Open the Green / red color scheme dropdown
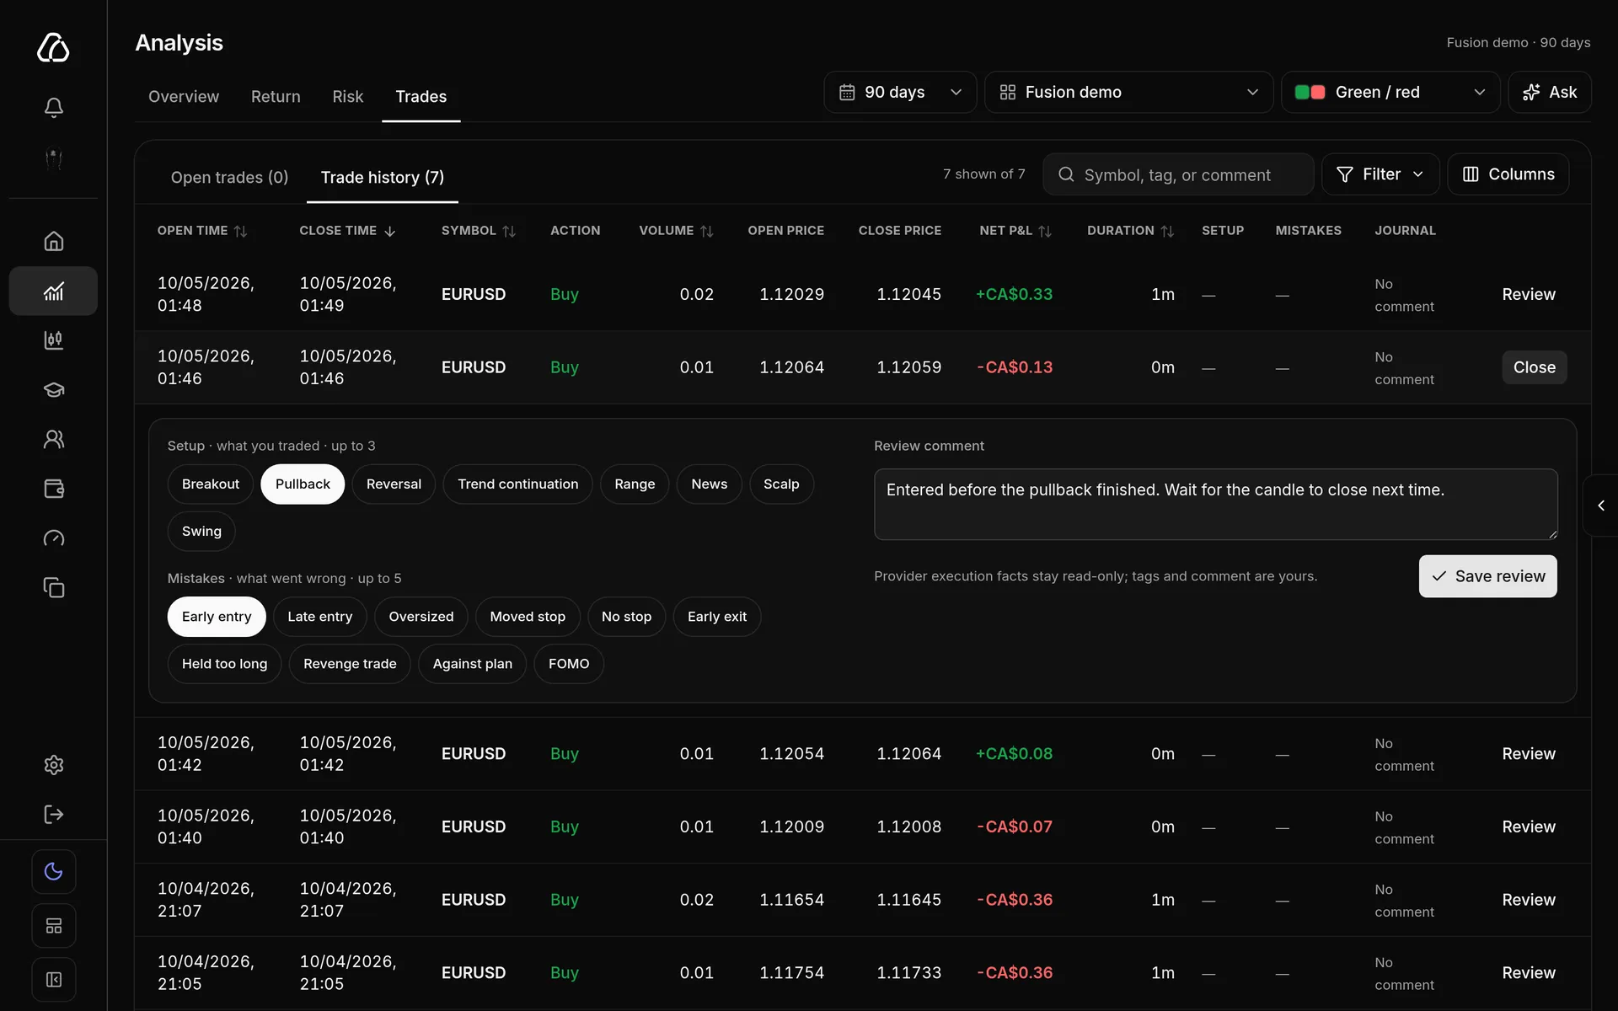The image size is (1618, 1011). pyautogui.click(x=1390, y=92)
